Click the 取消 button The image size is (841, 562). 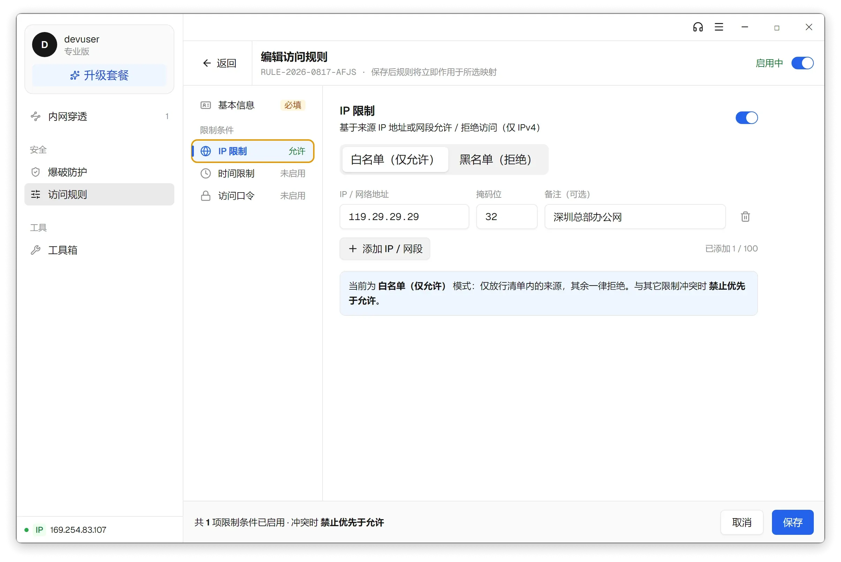click(741, 522)
